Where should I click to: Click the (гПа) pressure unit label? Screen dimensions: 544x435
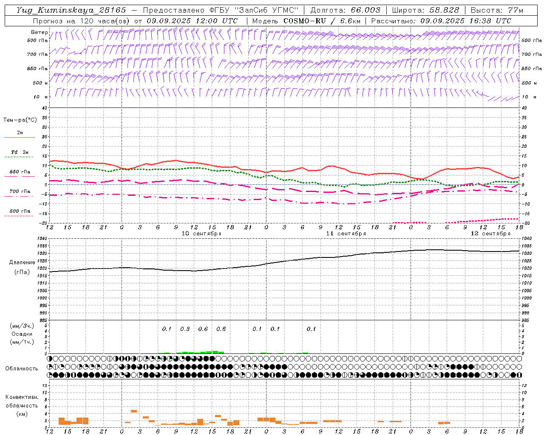[22, 272]
